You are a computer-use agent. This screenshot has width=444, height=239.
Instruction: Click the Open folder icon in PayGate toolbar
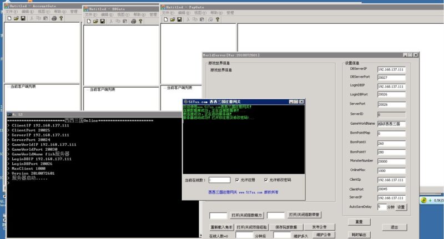(x=173, y=19)
